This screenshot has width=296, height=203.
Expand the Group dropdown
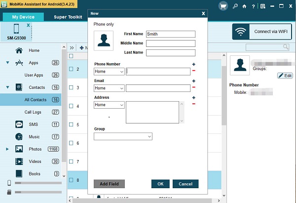[123, 136]
